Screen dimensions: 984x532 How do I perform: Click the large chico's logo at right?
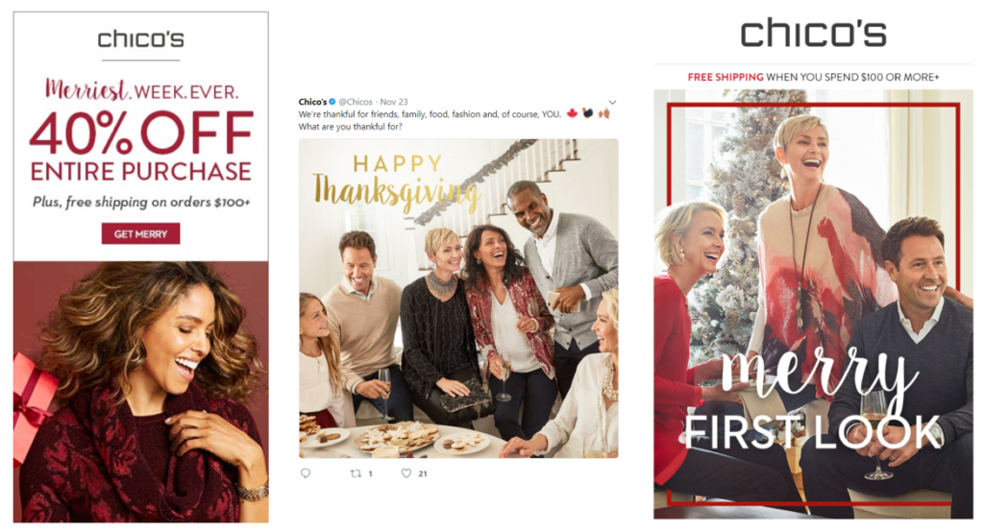[x=813, y=33]
